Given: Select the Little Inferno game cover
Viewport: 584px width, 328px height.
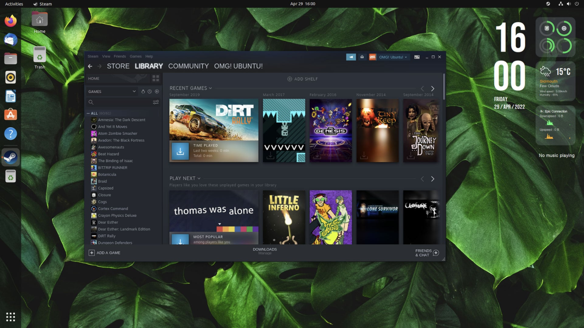Looking at the screenshot, I should pos(284,217).
